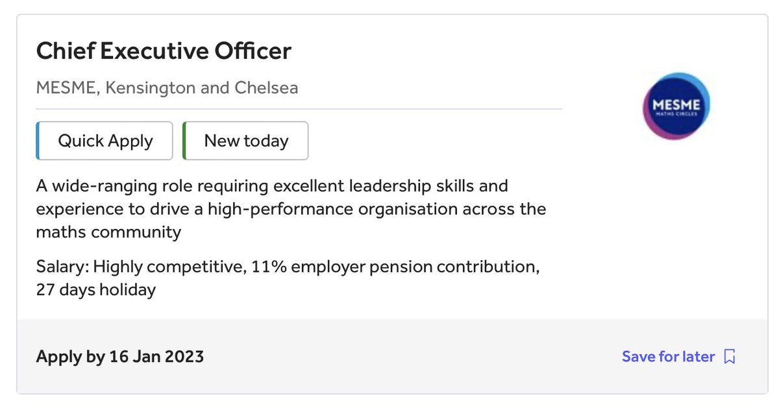Viewport: 779px width, 406px height.
Task: Click the MESME employer name under the title
Action: click(66, 88)
